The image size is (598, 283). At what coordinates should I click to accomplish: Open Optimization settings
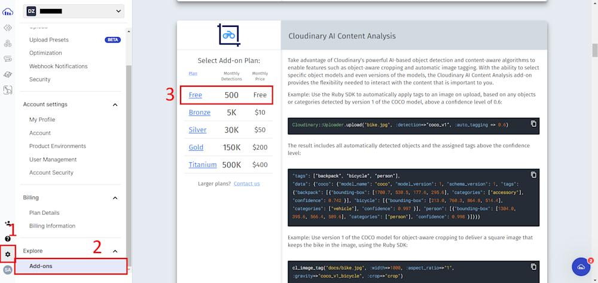point(45,53)
